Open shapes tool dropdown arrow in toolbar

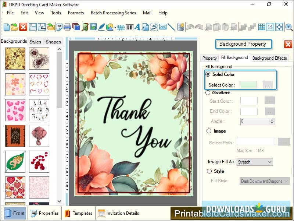115,27
